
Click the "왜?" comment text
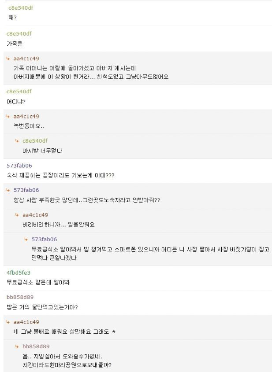12,18
